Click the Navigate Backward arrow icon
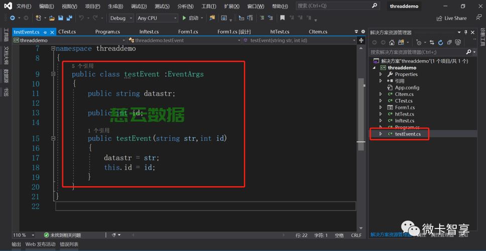The image size is (486, 251). [x=13, y=18]
